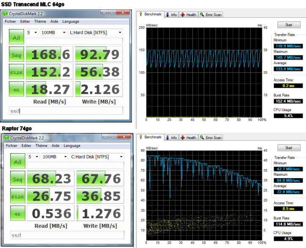Image resolution: width=306 pixels, height=248 pixels.
Task: Expand the L:Hard Disk drive dropdown
Action: (x=95, y=32)
